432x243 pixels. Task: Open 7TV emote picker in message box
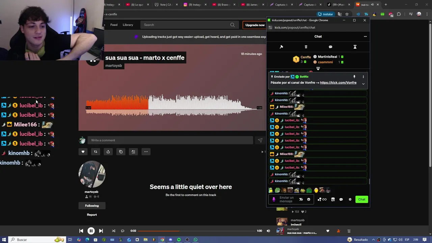tap(301, 199)
